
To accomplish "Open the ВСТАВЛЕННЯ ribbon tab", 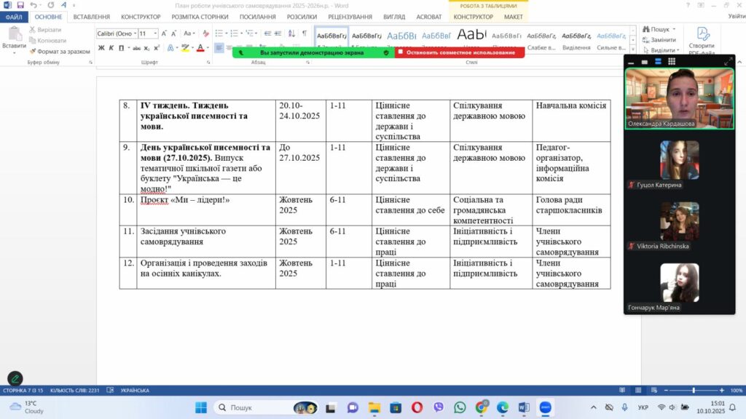I will [x=92, y=17].
